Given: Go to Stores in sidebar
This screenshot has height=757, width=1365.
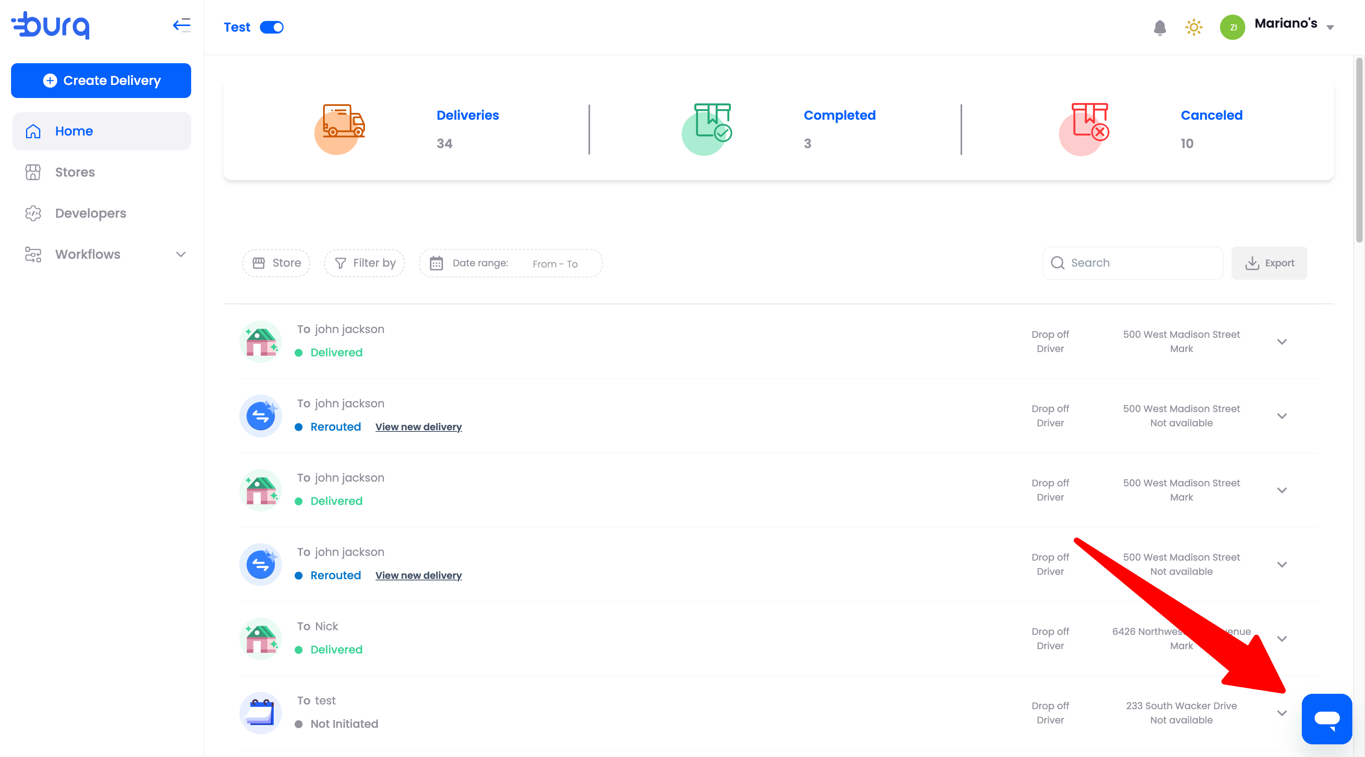Looking at the screenshot, I should (x=75, y=172).
